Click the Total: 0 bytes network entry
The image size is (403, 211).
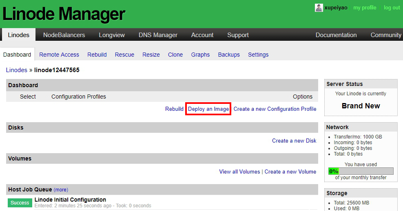[348, 154]
